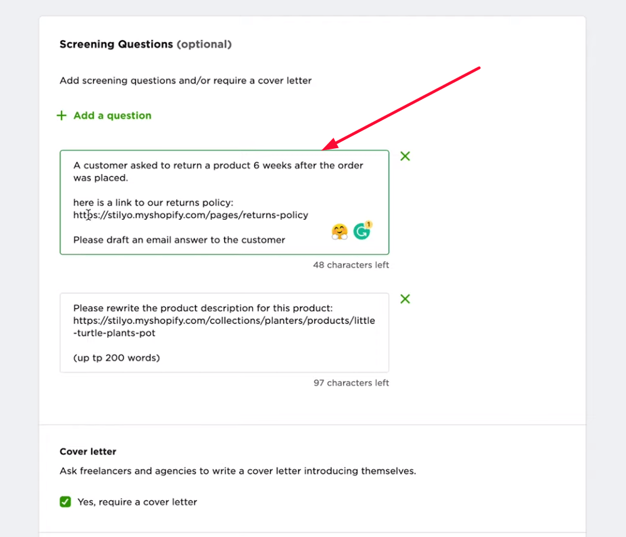
Task: Click the hugging emoji extension icon
Action: 339,232
